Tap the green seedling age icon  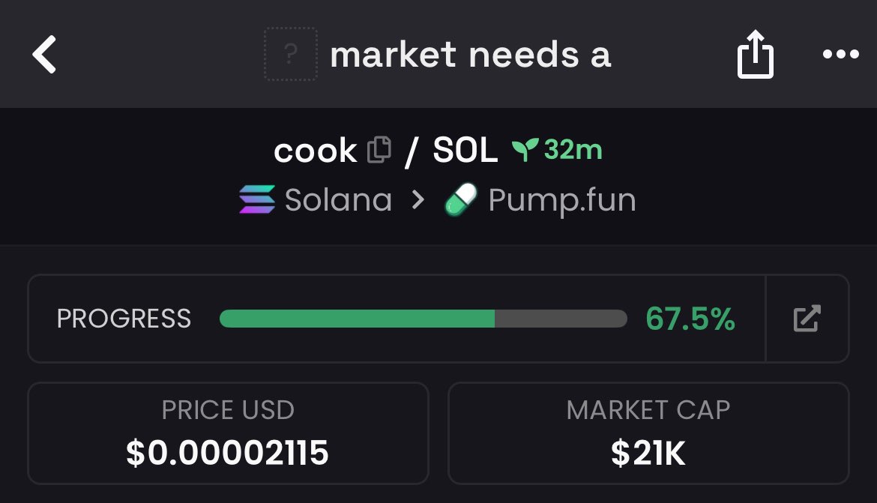pos(525,151)
